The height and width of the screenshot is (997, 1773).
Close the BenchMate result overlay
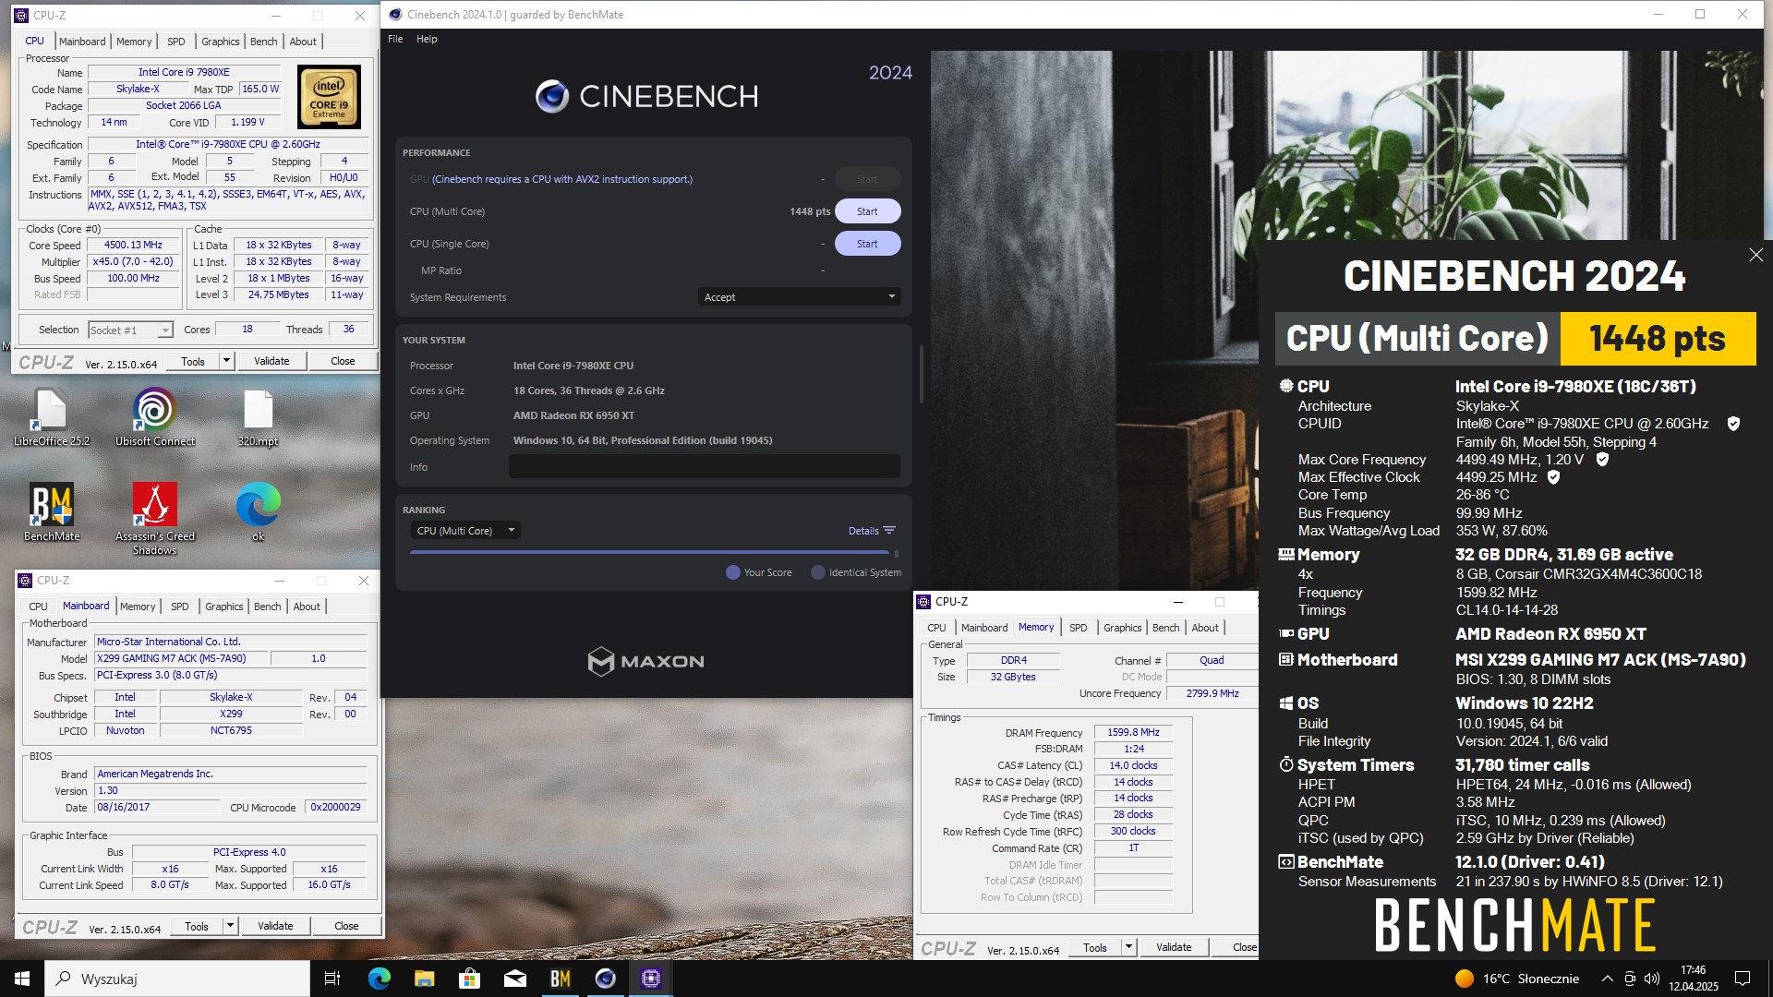click(1755, 255)
